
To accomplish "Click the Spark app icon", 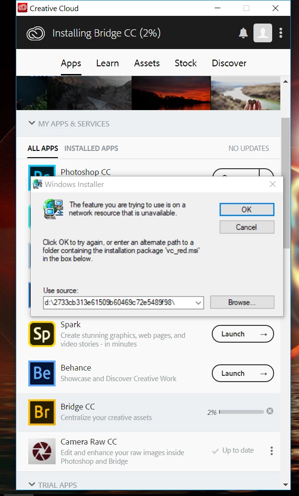I will pos(42,334).
